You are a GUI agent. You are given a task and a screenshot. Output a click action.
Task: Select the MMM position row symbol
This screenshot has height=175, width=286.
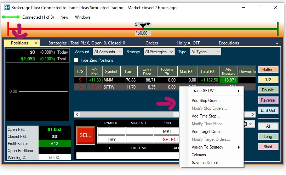tap(108, 80)
